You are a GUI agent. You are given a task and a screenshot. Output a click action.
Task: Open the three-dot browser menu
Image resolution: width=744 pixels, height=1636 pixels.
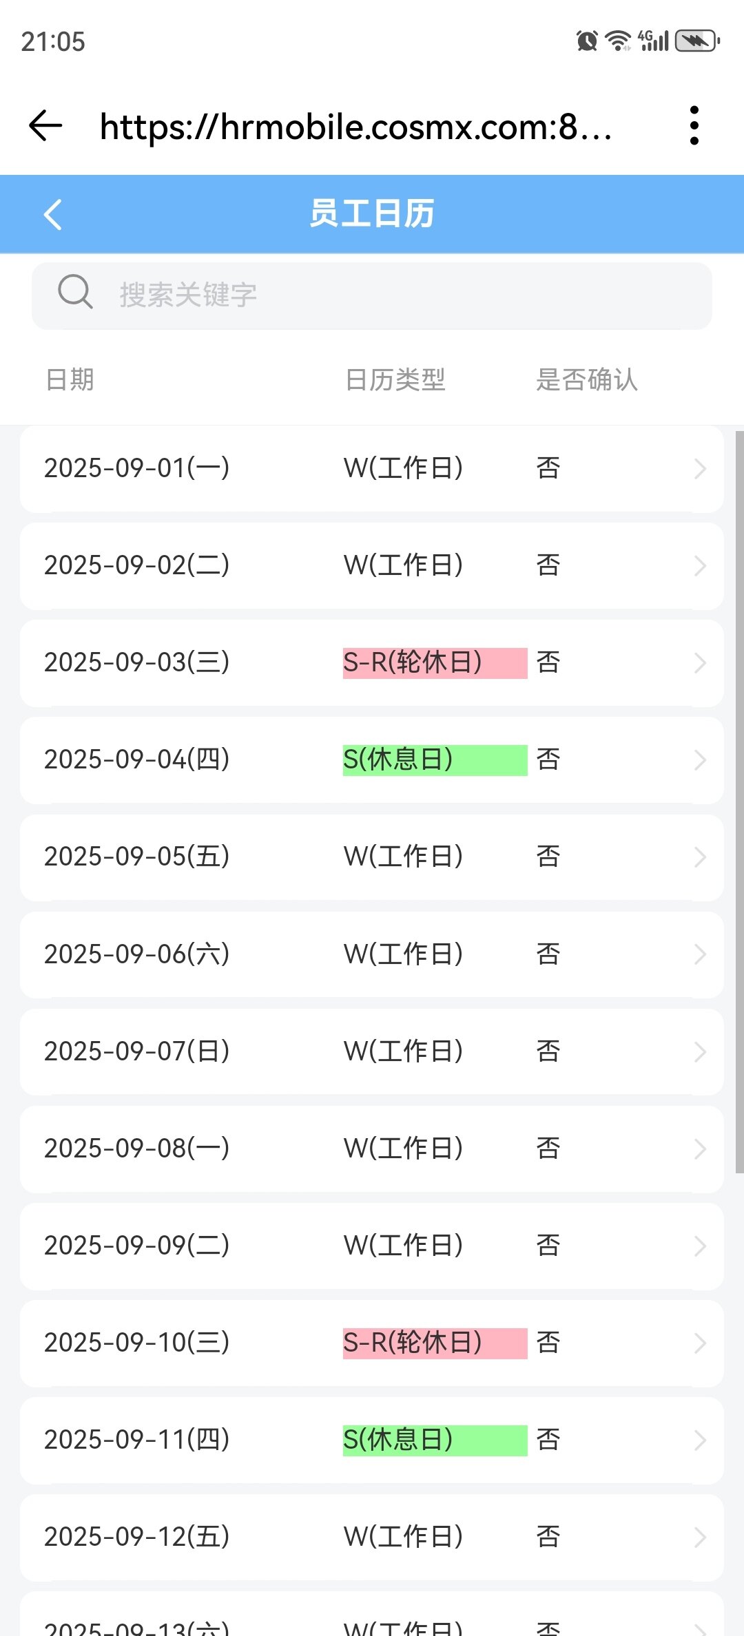pyautogui.click(x=694, y=126)
